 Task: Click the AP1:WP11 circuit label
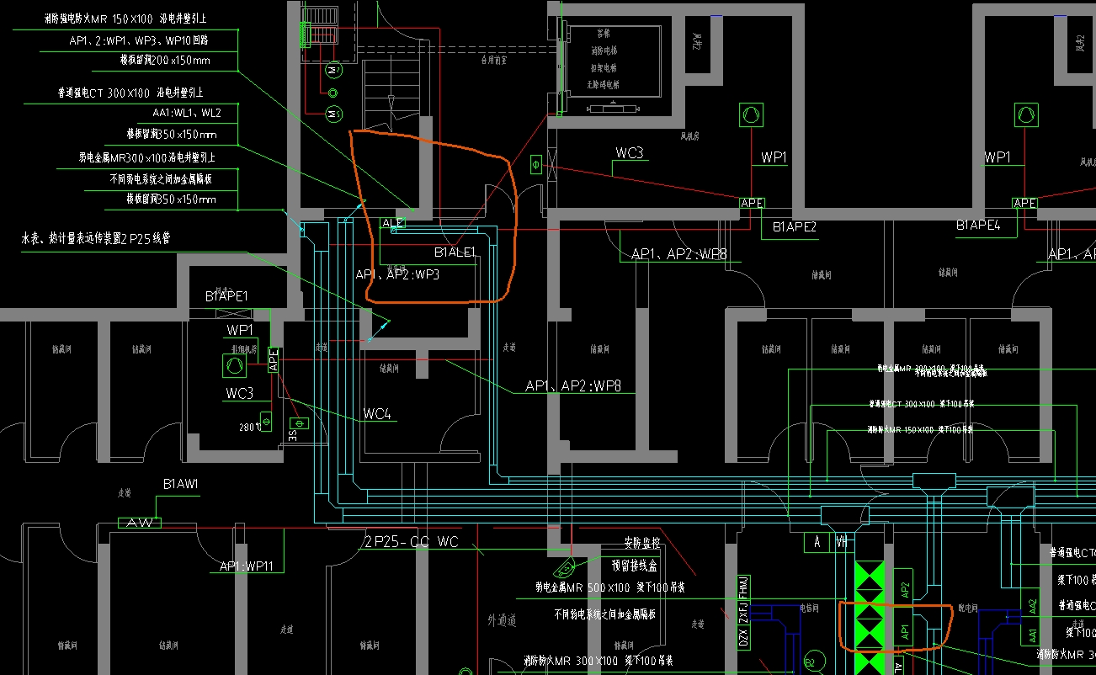(247, 566)
